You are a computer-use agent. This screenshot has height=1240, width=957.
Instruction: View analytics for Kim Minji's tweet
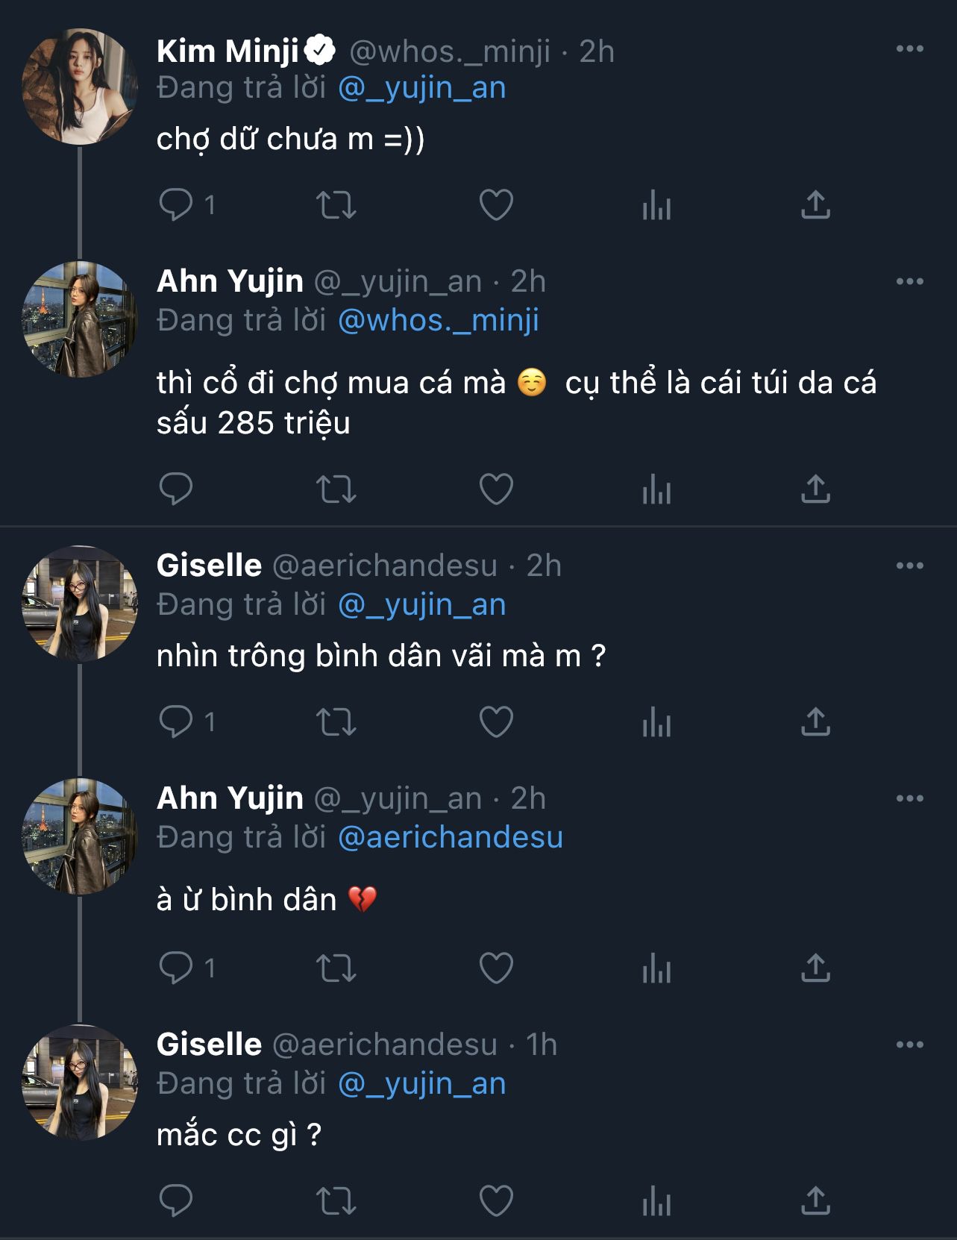(x=656, y=204)
